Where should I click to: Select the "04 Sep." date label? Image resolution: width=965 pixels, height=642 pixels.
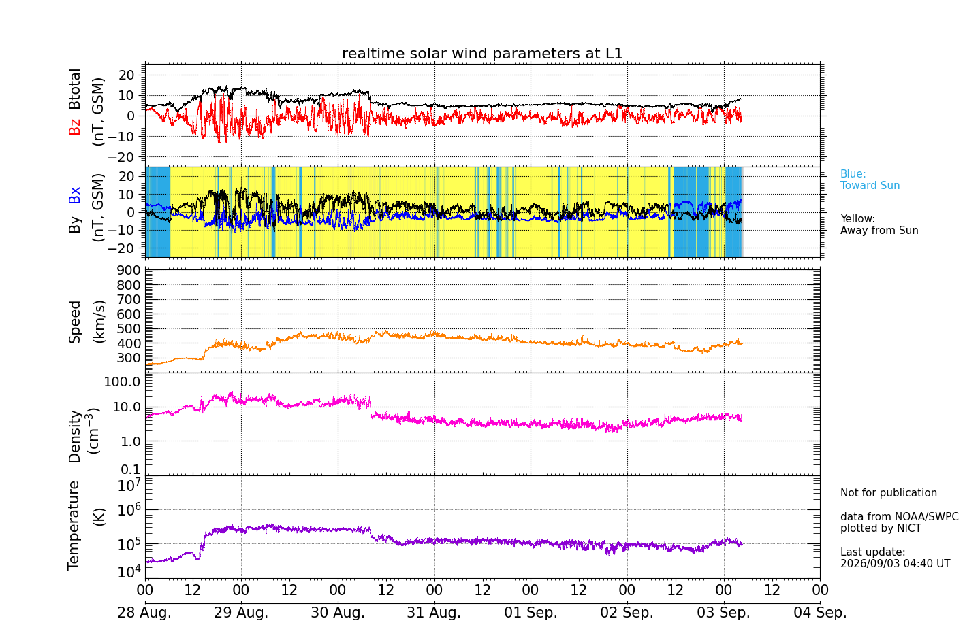(820, 613)
